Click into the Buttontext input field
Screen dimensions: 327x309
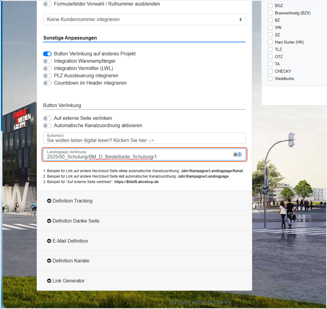tap(144, 138)
